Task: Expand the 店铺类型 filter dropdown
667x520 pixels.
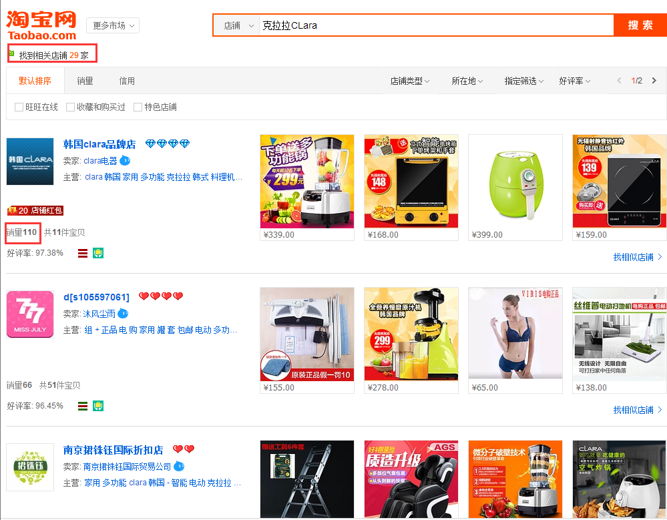Action: click(410, 81)
